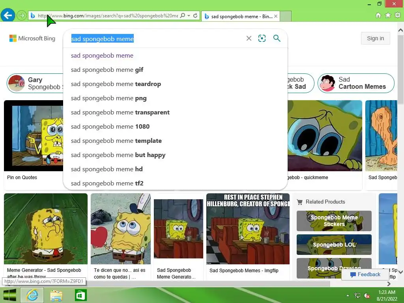Click the browser forward arrow button

(x=22, y=15)
